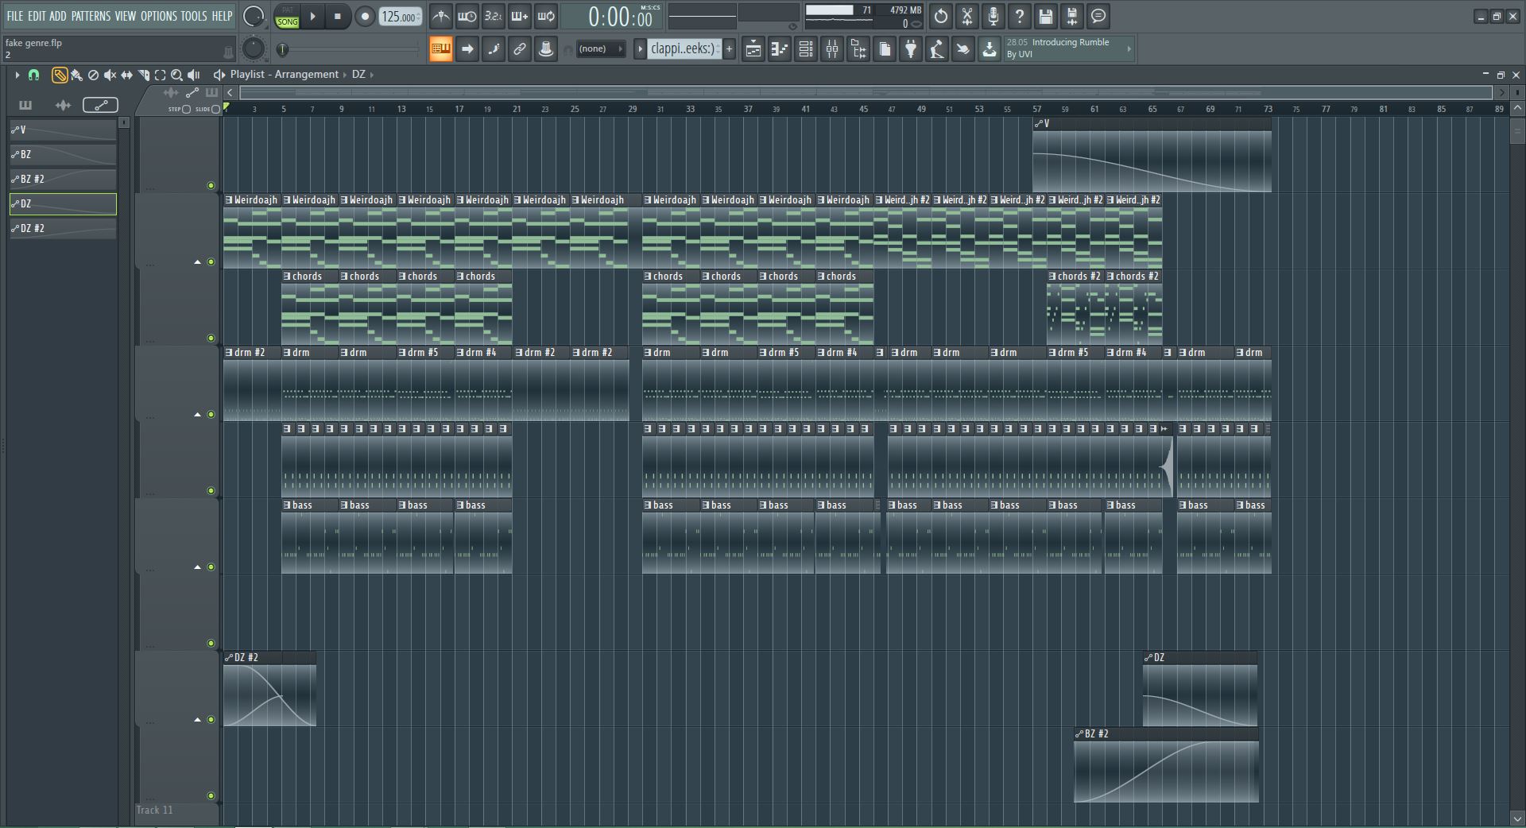Viewport: 1526px width, 828px height.
Task: Select the Zoom magnifier tool in playlist
Action: click(x=176, y=75)
